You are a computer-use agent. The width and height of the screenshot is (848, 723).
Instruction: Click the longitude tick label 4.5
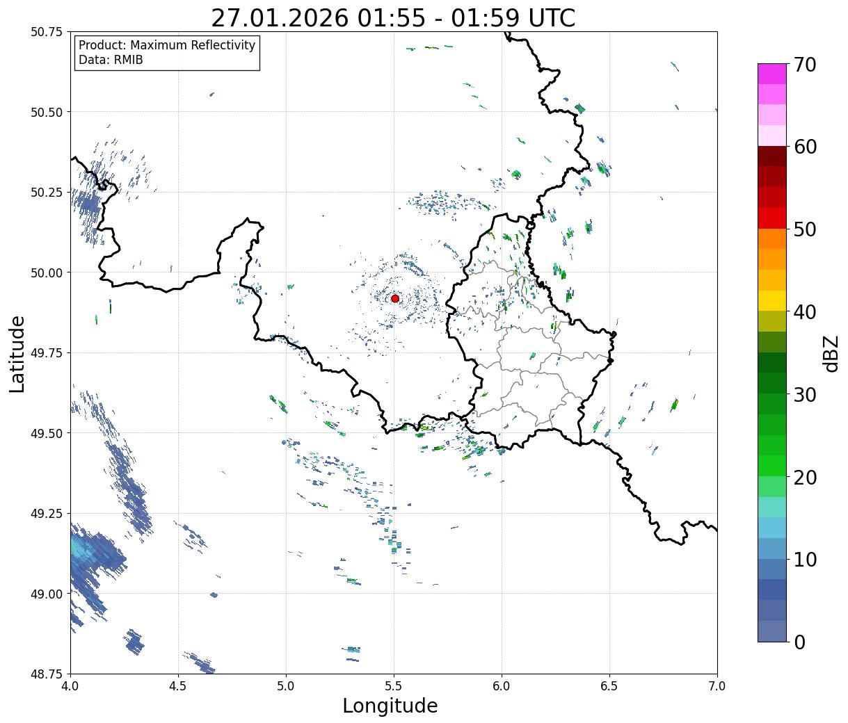(178, 685)
